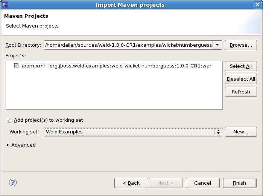Toggle Add project(s) to working set
Viewport: 263px width, 196px height.
(9, 120)
